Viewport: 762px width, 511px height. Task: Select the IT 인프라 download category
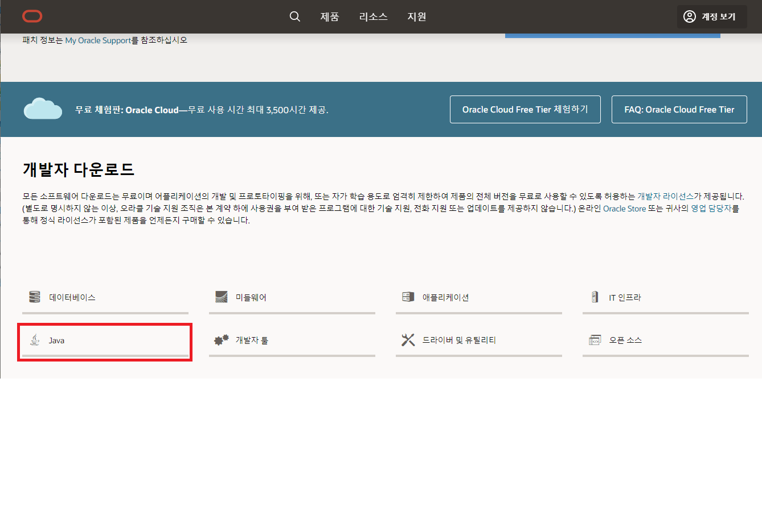tap(666, 300)
